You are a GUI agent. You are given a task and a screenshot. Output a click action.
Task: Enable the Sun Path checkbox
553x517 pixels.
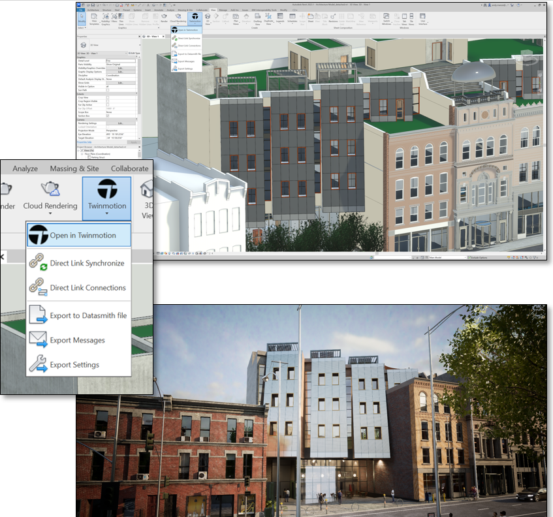108,89
